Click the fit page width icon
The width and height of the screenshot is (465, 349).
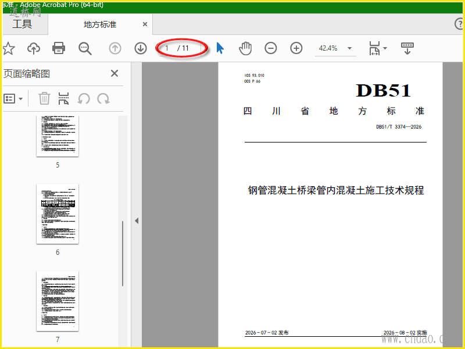[x=374, y=48]
